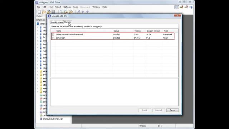
Task: Select the Simple Documentation Framework row name
Action: (x=69, y=34)
